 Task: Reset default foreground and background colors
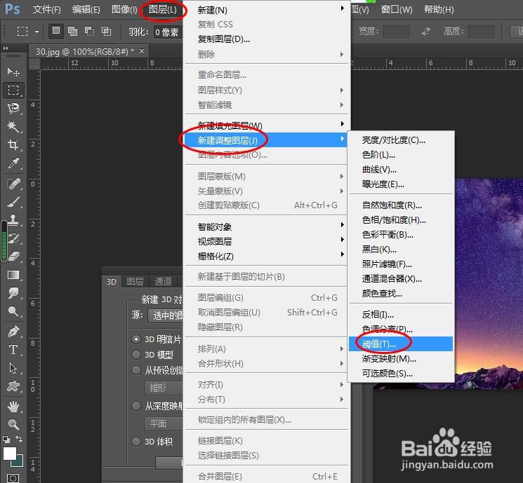click(x=6, y=439)
